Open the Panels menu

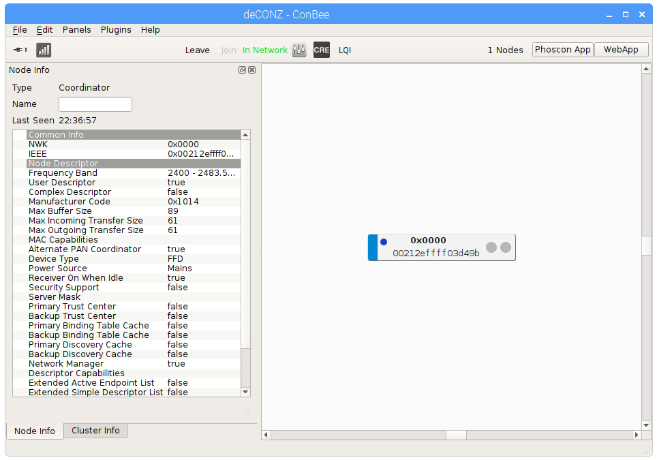(77, 30)
